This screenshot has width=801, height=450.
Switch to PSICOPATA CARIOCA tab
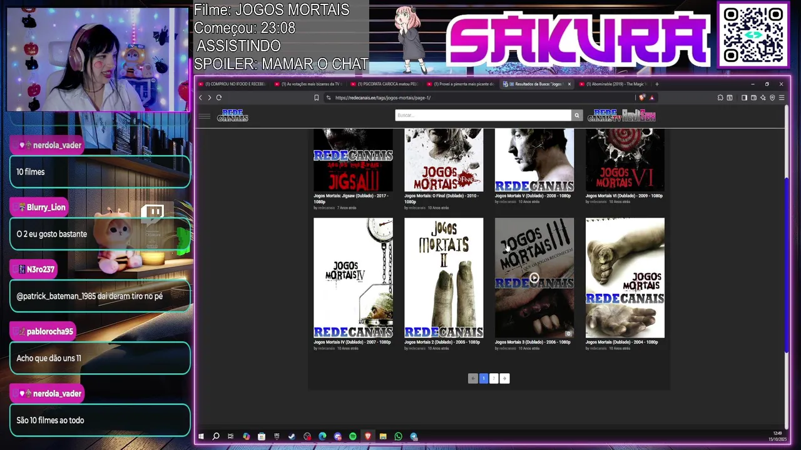click(x=384, y=84)
